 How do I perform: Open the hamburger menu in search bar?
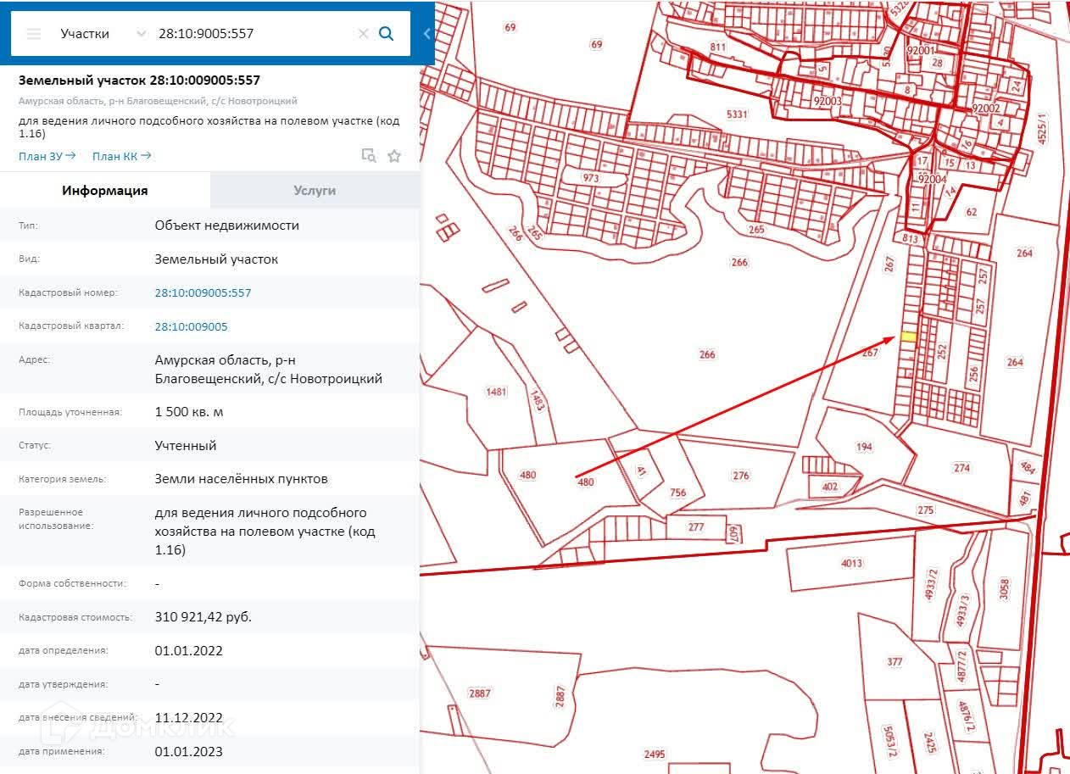pyautogui.click(x=34, y=34)
